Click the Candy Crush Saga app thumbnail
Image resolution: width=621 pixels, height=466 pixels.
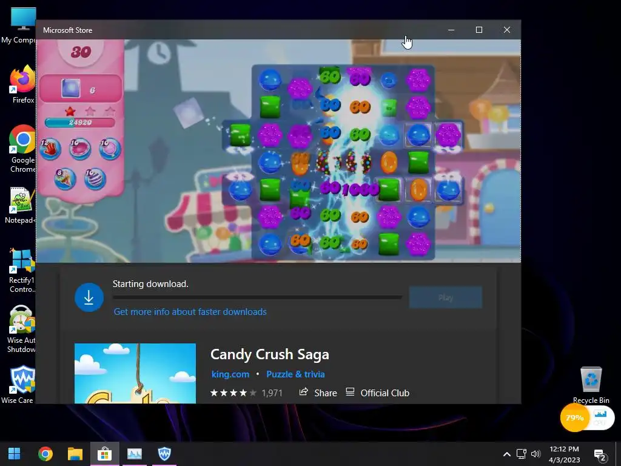click(x=135, y=373)
